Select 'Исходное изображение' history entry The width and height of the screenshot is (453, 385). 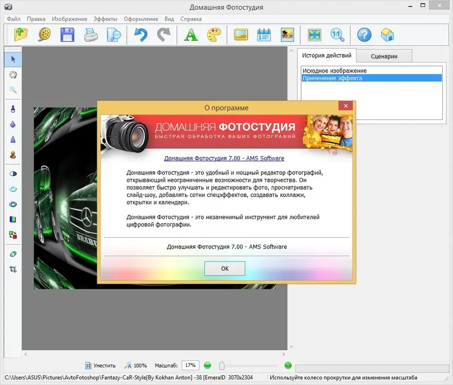coord(371,70)
